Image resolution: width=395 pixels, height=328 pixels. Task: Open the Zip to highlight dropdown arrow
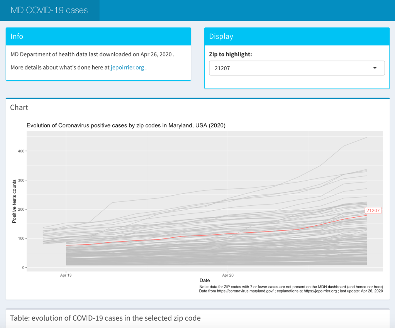pos(374,68)
